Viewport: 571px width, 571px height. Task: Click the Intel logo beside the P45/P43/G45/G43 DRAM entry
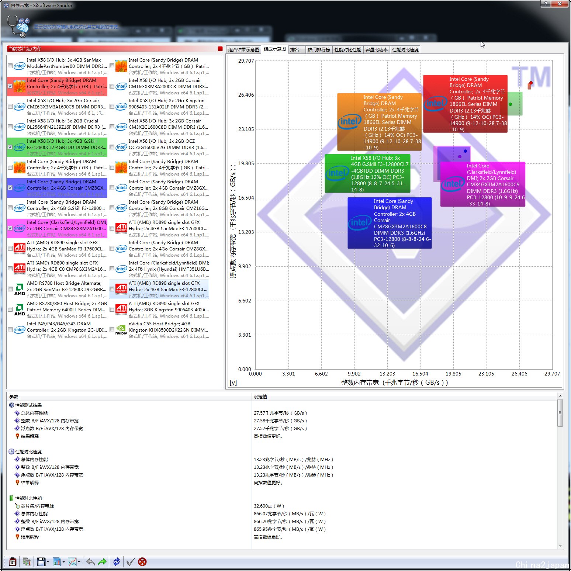(20, 330)
